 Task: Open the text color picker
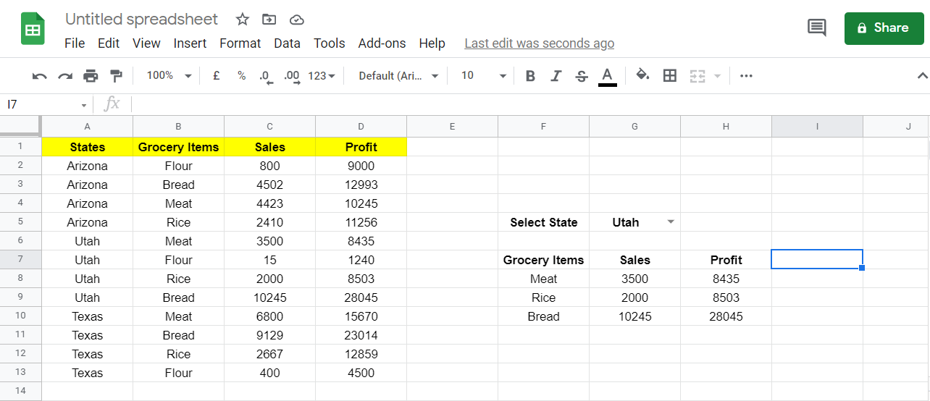[x=608, y=75]
